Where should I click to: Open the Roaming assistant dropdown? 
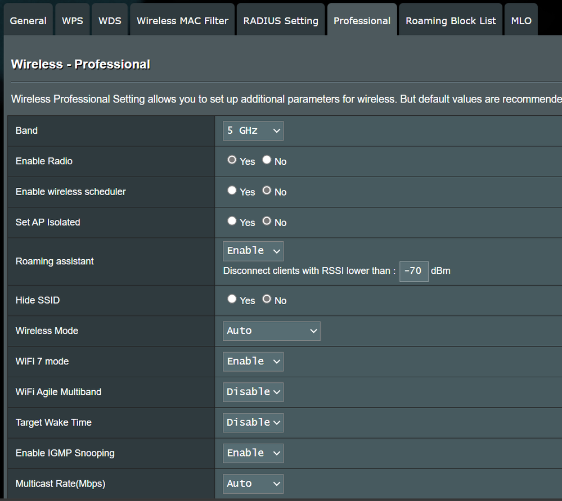tap(253, 251)
